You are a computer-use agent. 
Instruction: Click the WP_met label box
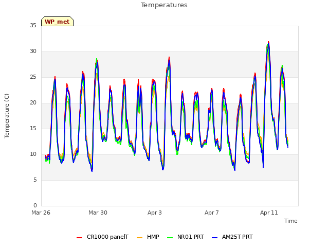coord(57,22)
